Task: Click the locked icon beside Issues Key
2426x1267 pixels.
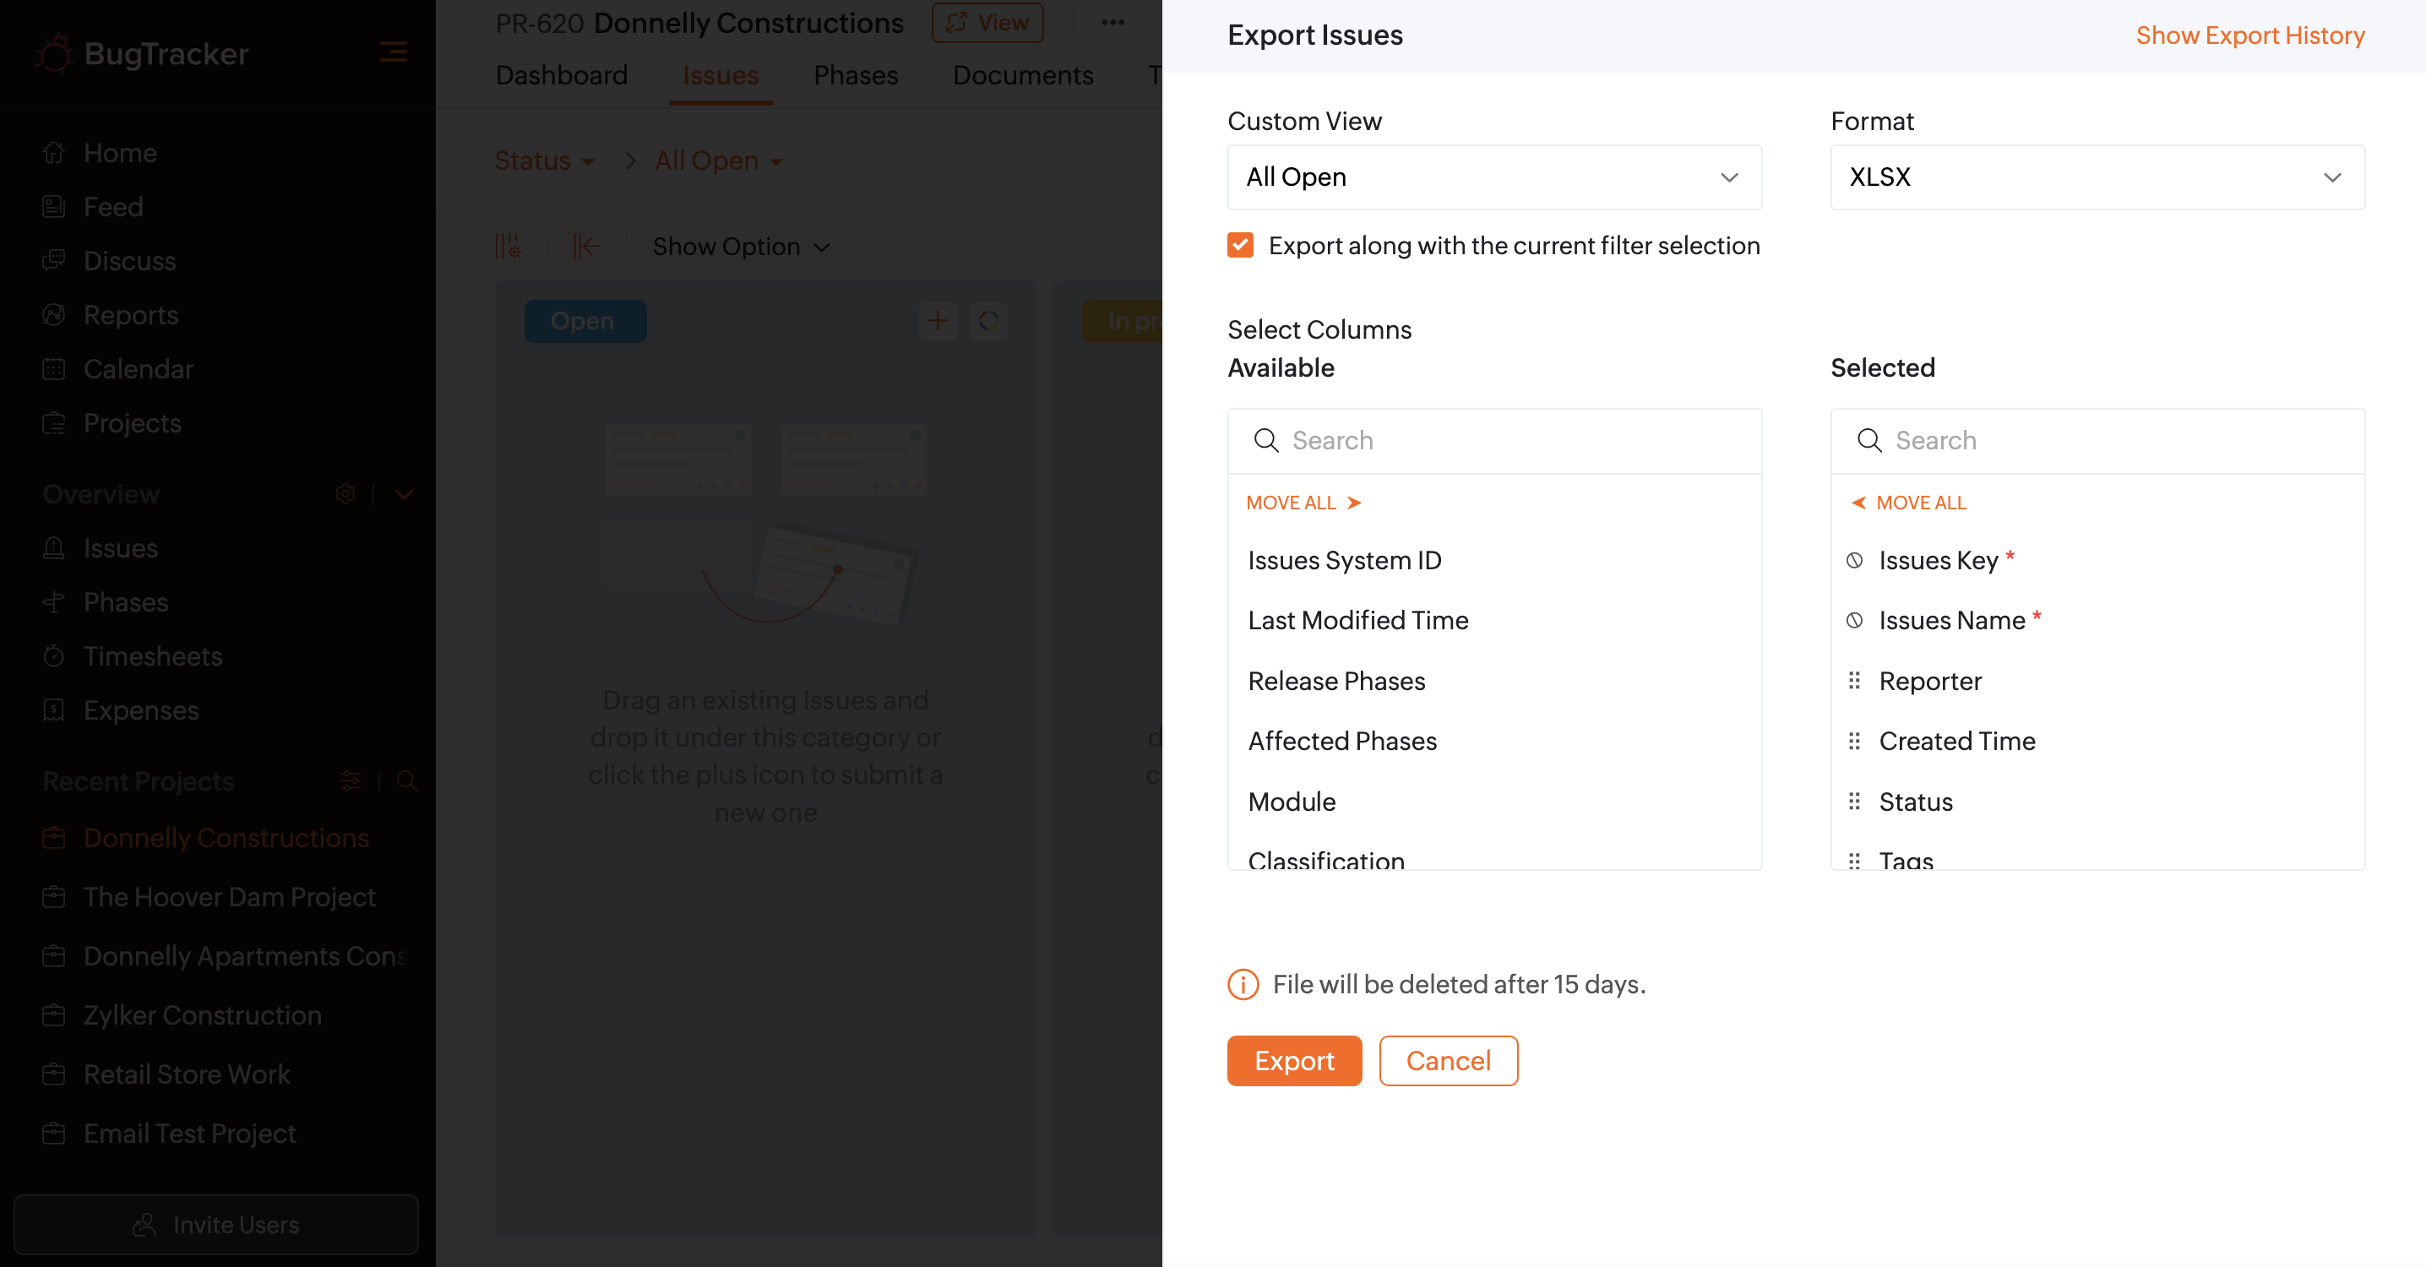Action: (1853, 561)
